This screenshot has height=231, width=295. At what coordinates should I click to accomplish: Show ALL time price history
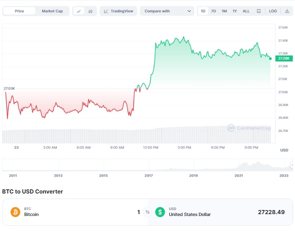pyautogui.click(x=246, y=11)
